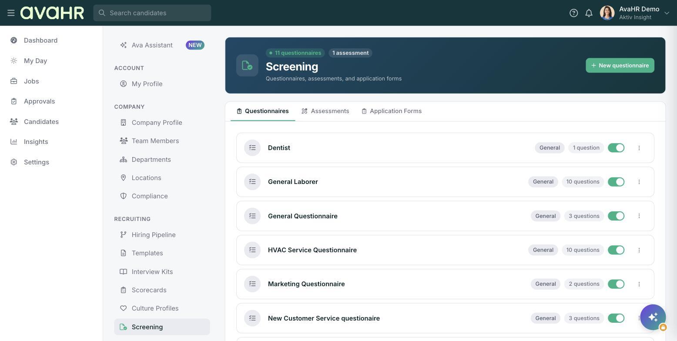
Task: Toggle the New Customer Service questionaire switch
Action: pos(616,318)
